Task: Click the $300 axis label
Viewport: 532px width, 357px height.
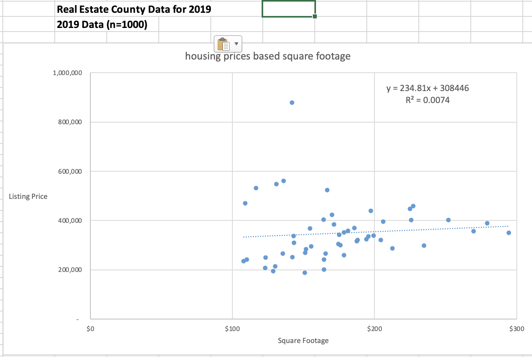Action: click(x=516, y=328)
